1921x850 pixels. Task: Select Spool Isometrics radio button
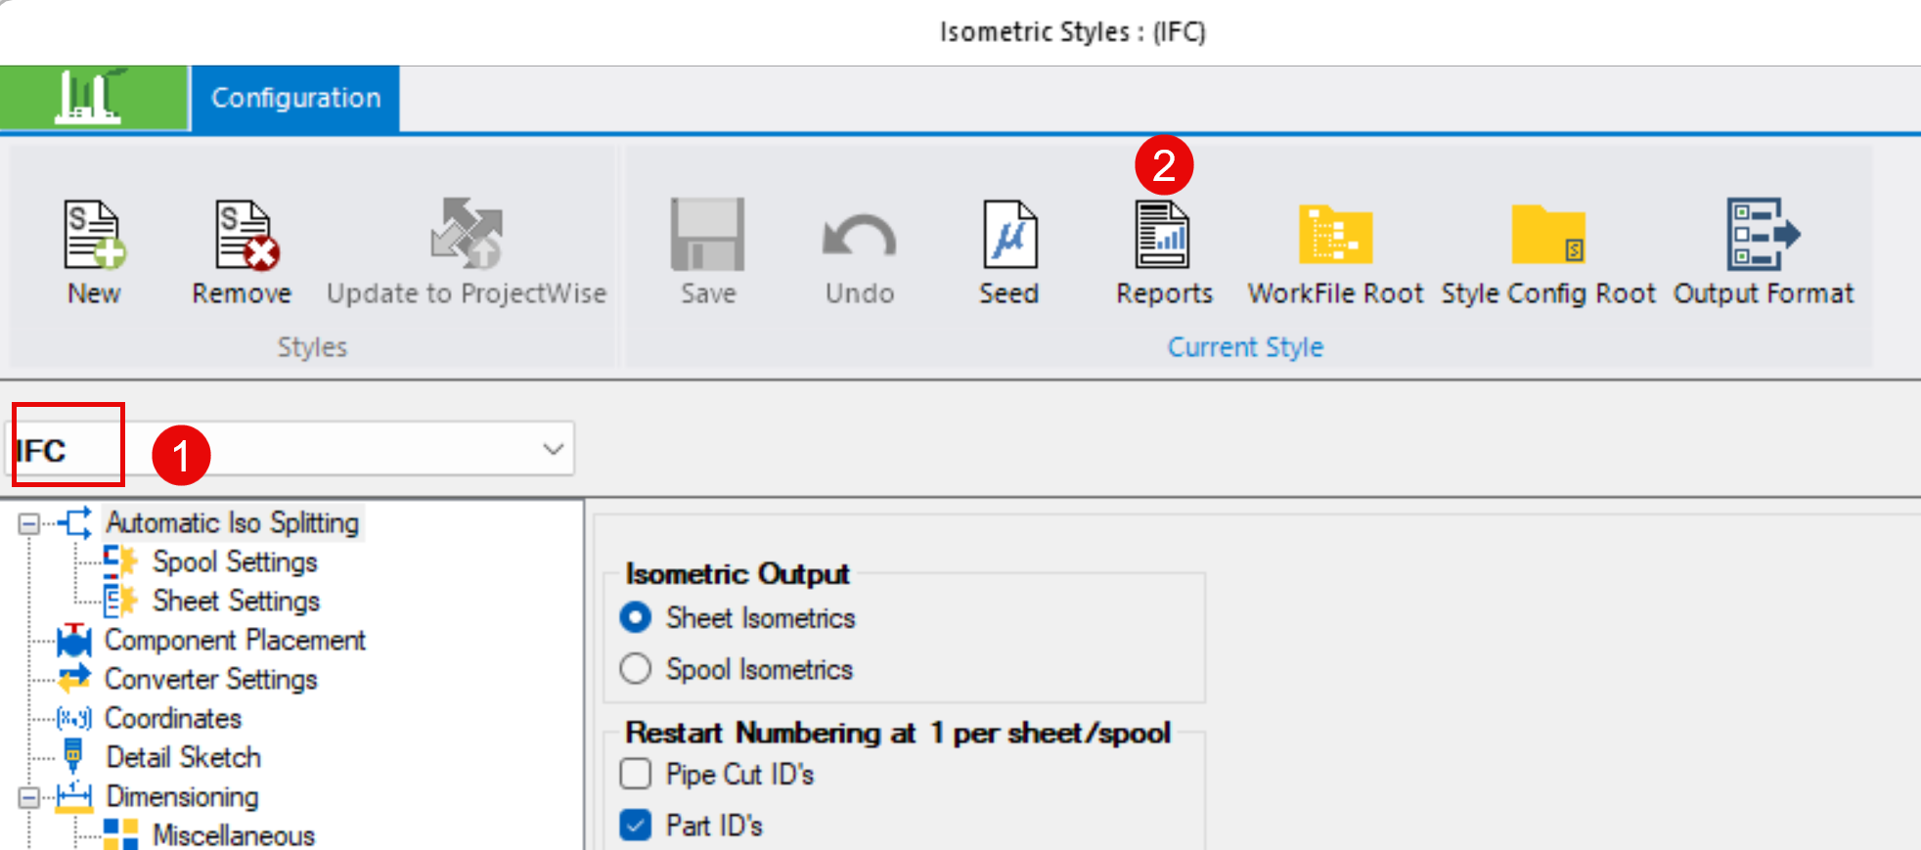tap(636, 669)
